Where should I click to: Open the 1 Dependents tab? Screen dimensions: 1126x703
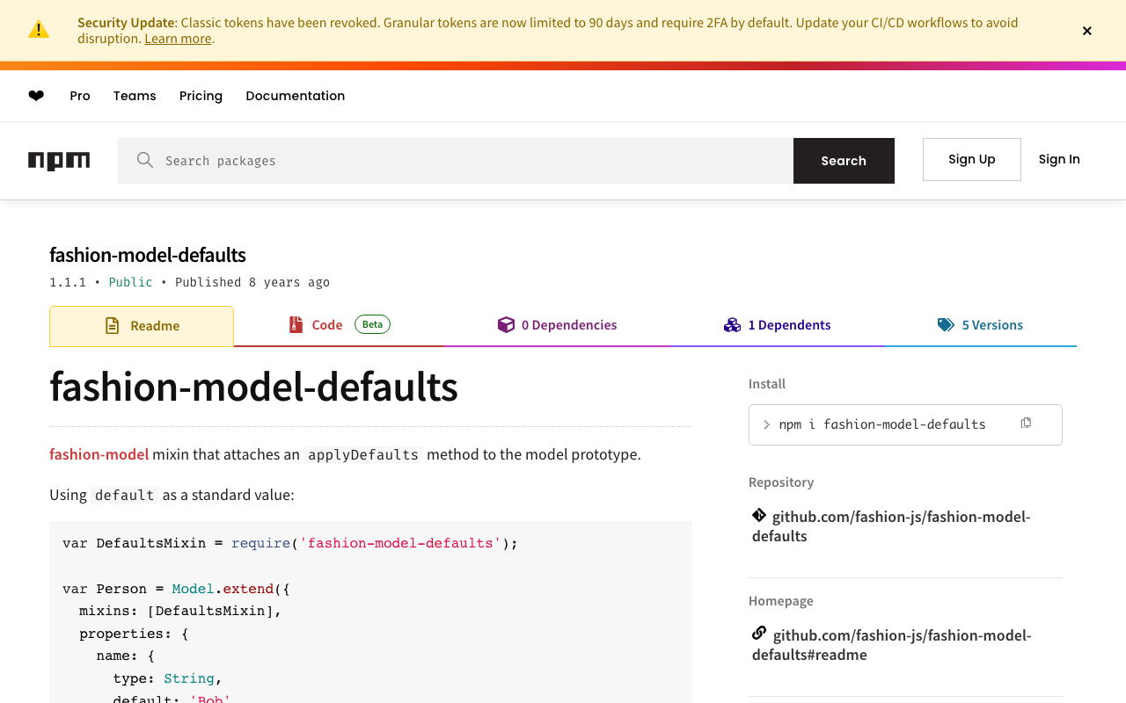(778, 325)
